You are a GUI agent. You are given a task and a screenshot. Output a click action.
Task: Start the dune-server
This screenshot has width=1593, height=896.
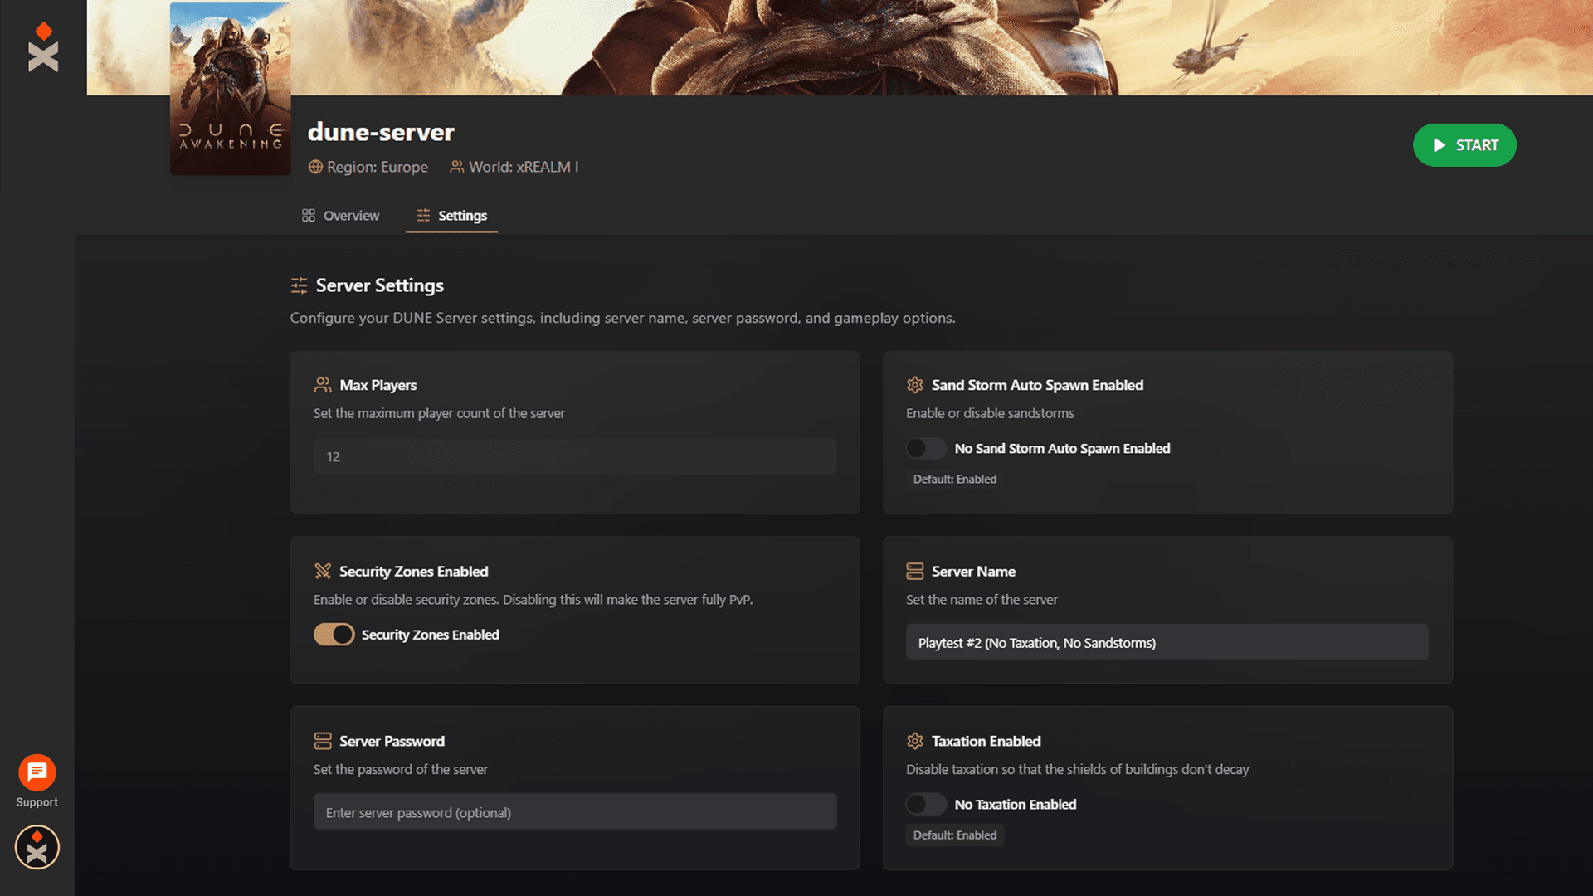click(1464, 144)
